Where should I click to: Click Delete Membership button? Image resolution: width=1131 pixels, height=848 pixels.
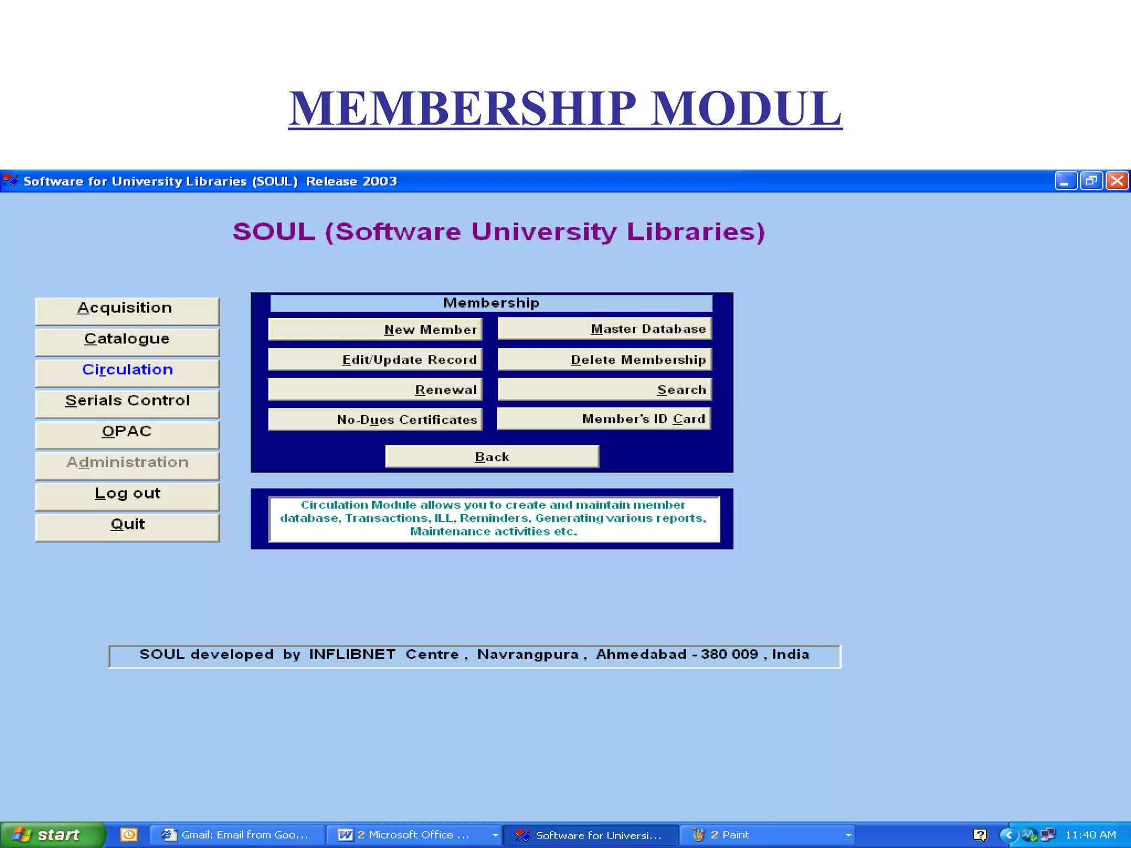point(605,359)
